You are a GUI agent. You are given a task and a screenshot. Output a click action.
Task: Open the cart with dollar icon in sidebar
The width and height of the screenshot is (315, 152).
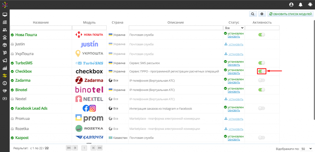[5, 53]
